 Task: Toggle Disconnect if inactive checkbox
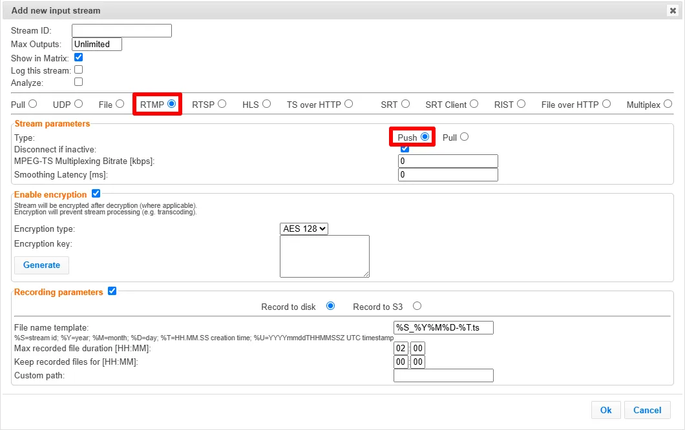pyautogui.click(x=405, y=149)
